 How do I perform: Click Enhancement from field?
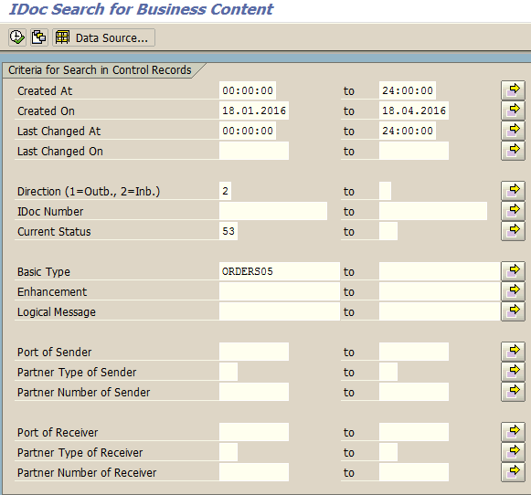click(280, 291)
